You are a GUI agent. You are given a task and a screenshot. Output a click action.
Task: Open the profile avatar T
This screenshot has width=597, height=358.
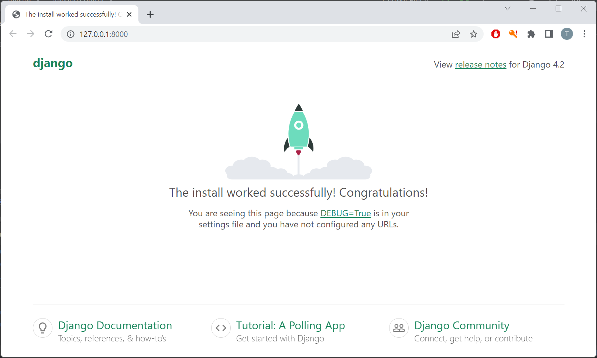point(567,34)
